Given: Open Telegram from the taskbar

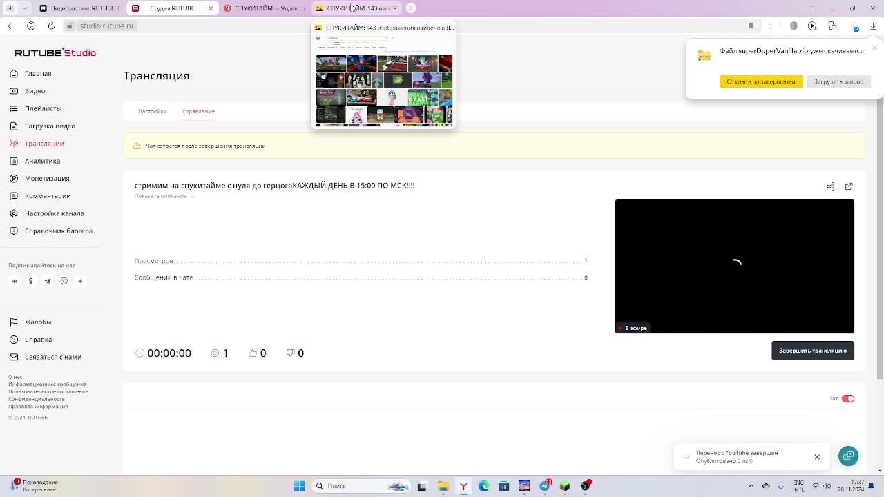Looking at the screenshot, I should click(545, 486).
